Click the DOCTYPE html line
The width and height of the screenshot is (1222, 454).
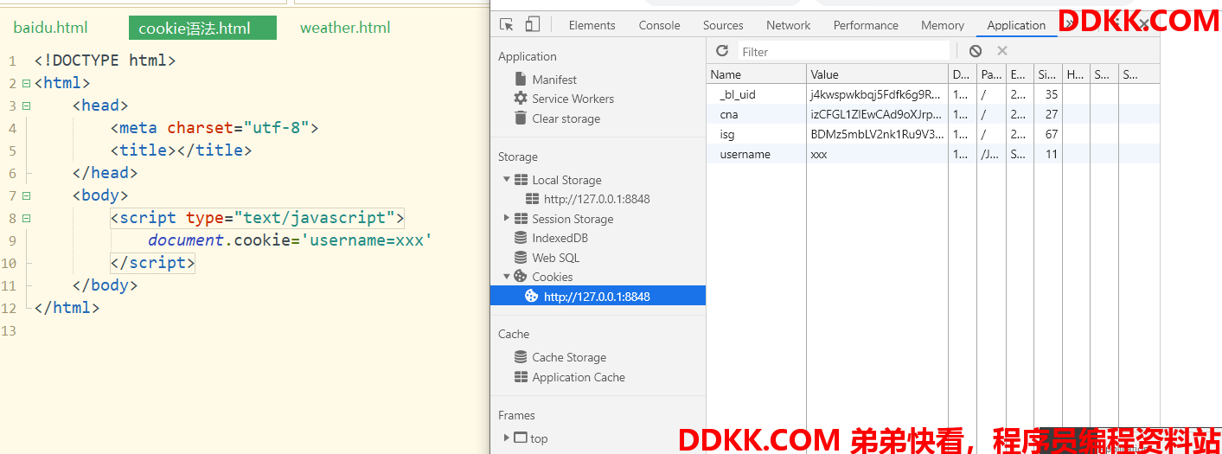106,61
